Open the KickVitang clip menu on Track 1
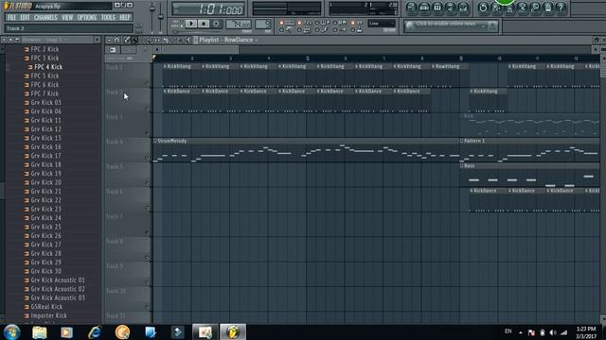The width and height of the screenshot is (606, 340). click(165, 66)
